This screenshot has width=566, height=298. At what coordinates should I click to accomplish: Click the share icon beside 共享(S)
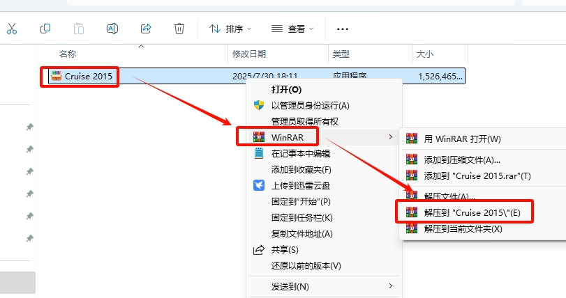coord(259,250)
